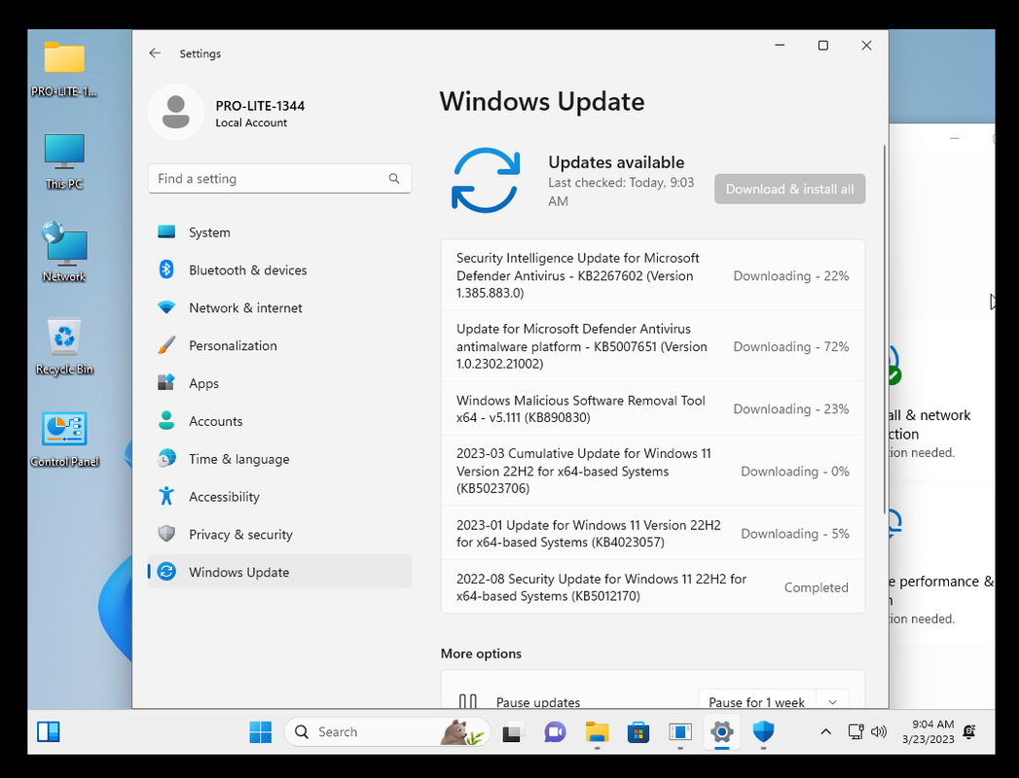Open Task View from the taskbar
The width and height of the screenshot is (1019, 778).
point(513,732)
